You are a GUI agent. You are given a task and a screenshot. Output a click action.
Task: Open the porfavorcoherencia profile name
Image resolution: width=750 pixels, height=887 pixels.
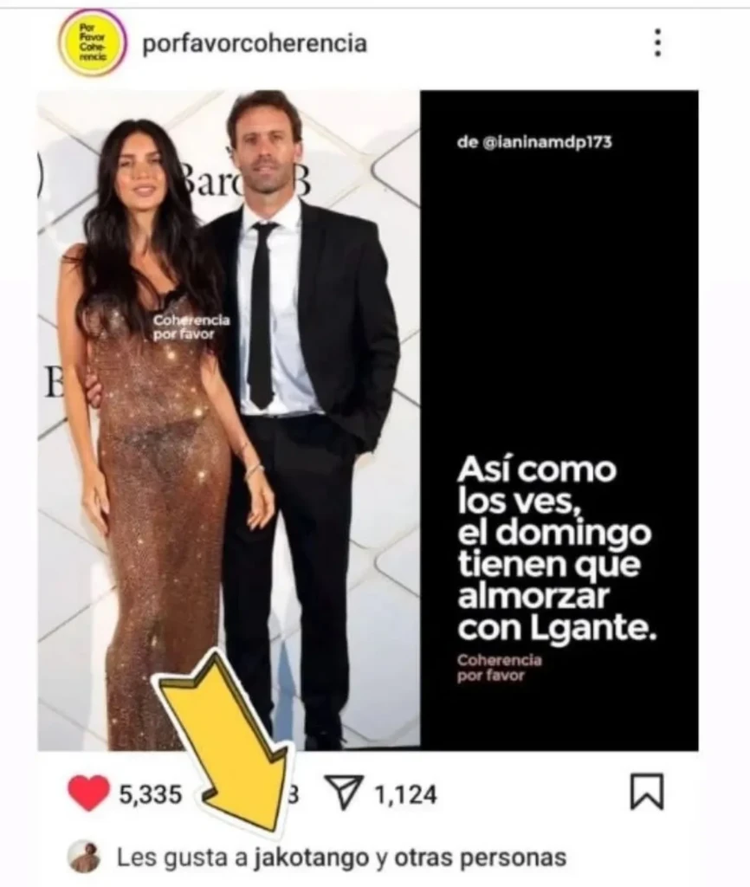[x=255, y=44]
